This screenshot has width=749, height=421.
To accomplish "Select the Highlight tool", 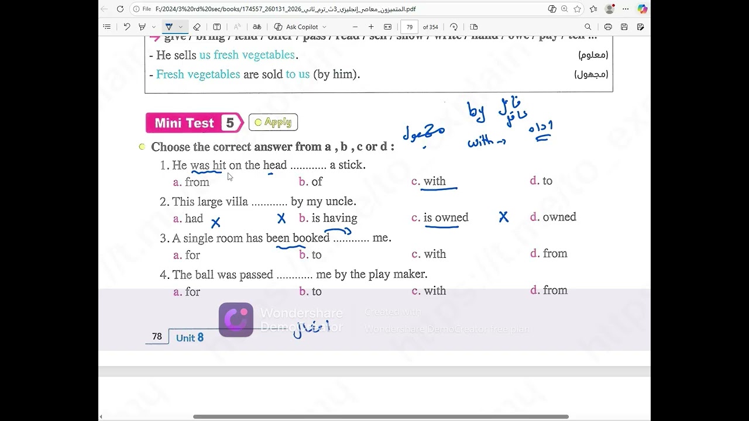I will pyautogui.click(x=142, y=27).
